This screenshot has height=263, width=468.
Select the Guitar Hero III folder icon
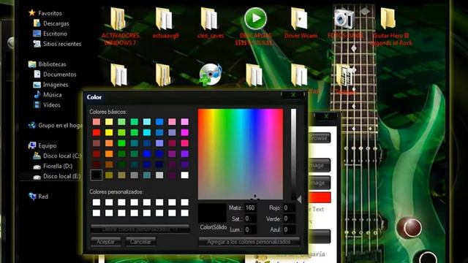coord(388,18)
